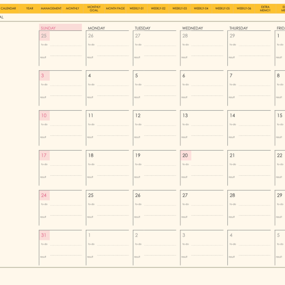Screen dimensions: 285x285
Task: Open the MONTHLY GOAL tab
Action: point(94,8)
